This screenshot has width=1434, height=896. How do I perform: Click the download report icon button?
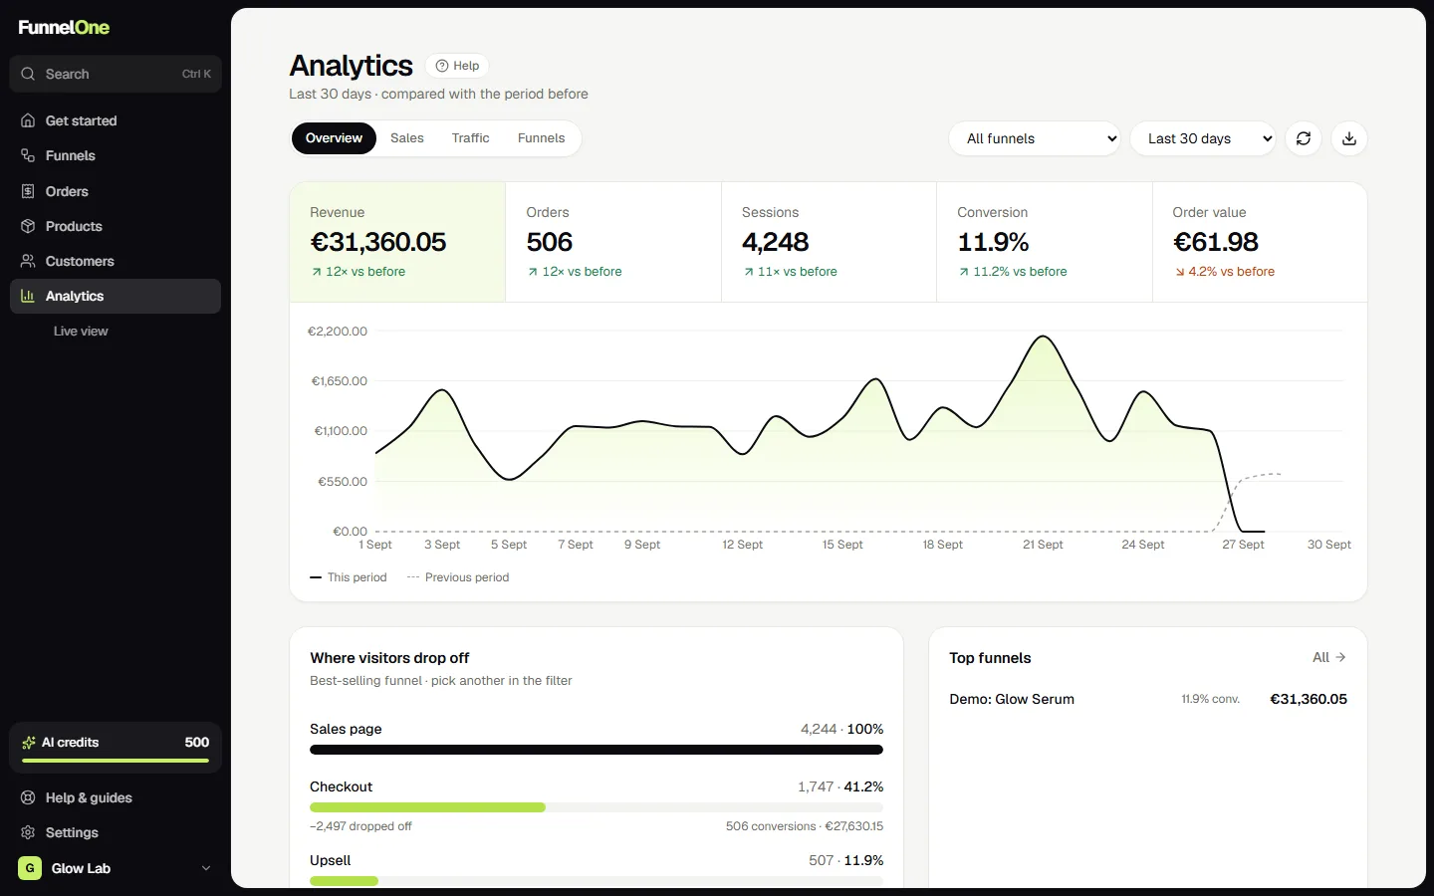1349,138
